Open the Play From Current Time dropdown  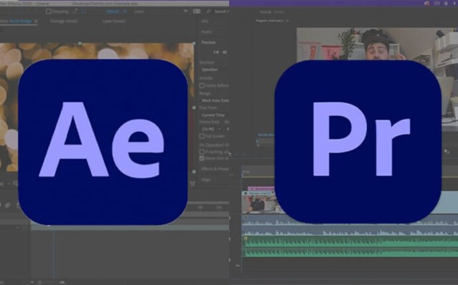pyautogui.click(x=214, y=115)
